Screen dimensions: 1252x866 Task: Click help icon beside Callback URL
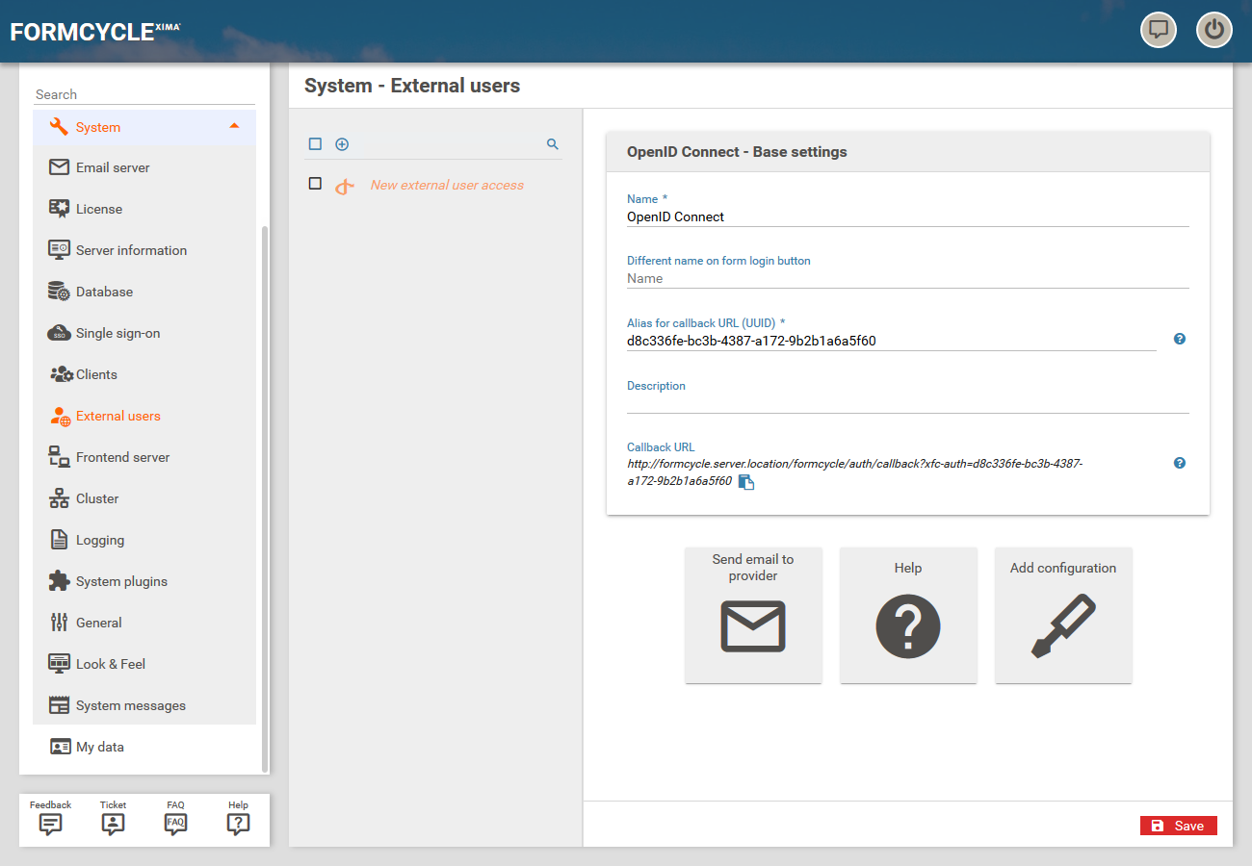click(x=1180, y=463)
